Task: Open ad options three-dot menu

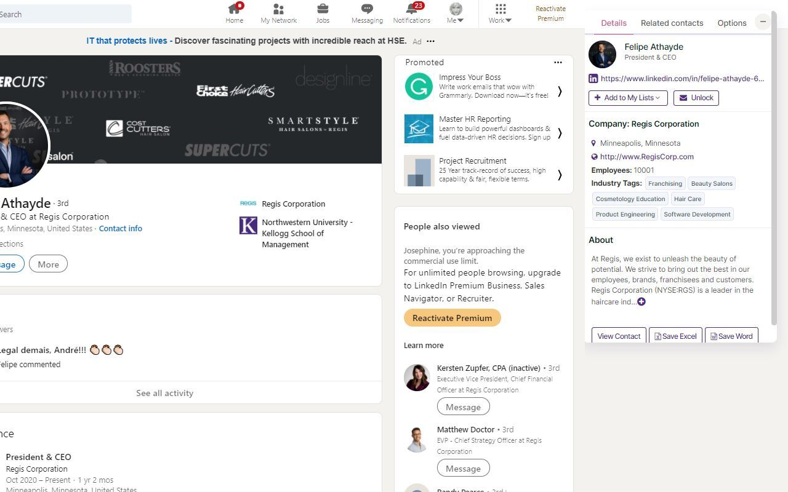Action: [x=430, y=41]
